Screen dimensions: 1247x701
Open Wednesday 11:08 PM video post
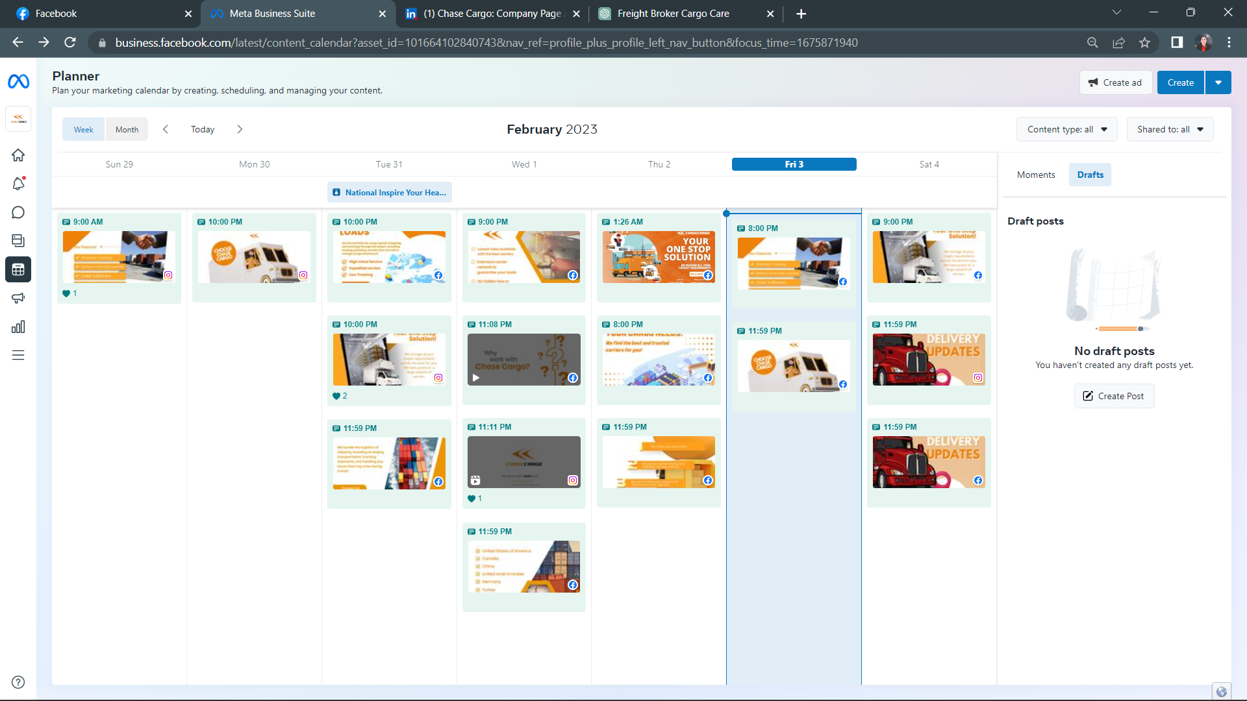(x=523, y=360)
